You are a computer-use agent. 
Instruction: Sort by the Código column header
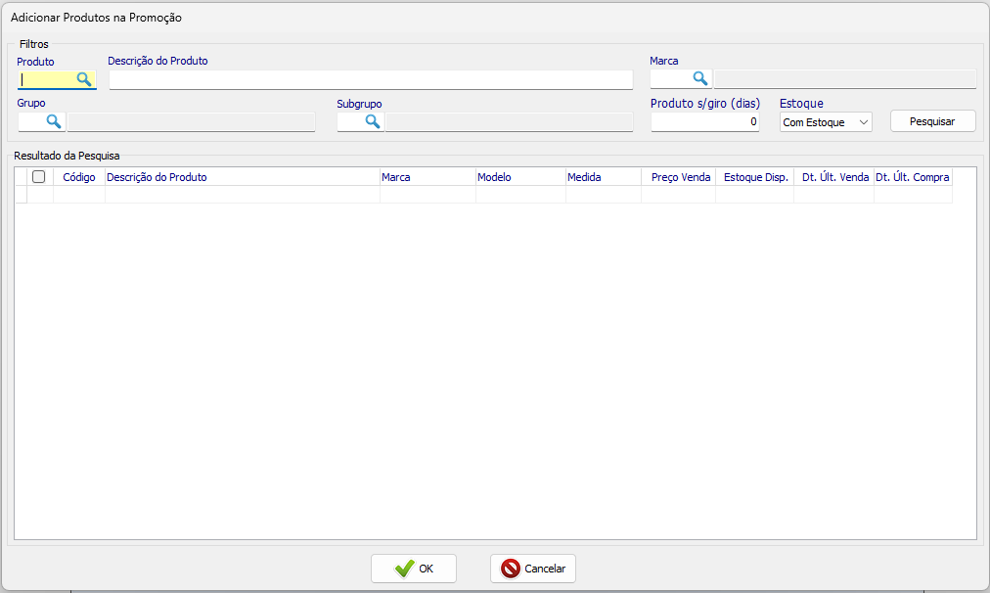click(79, 177)
